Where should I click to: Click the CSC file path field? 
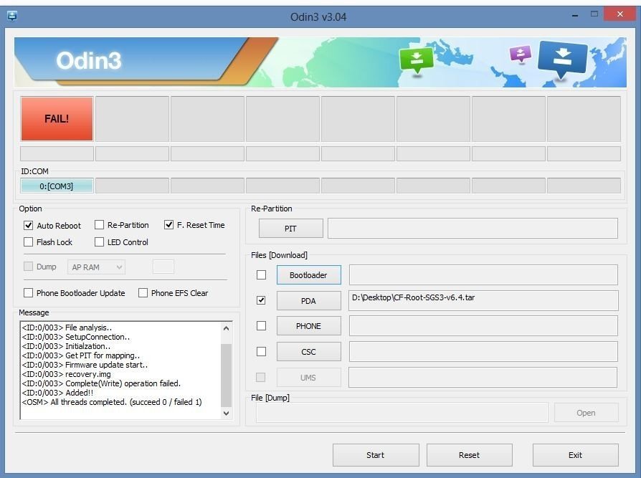click(x=483, y=351)
